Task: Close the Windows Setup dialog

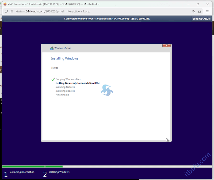Action: [x=166, y=46]
